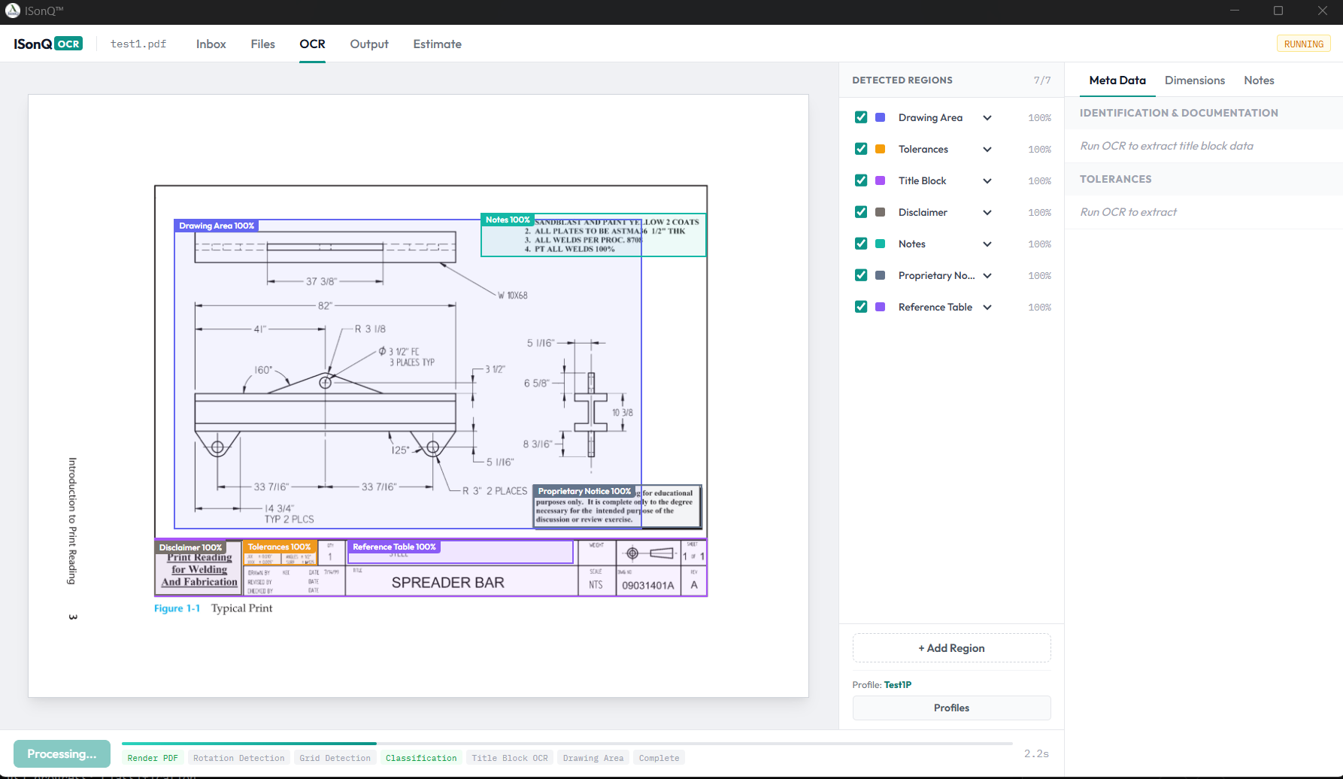The height and width of the screenshot is (779, 1343).
Task: Click the Add Region button
Action: point(951,648)
